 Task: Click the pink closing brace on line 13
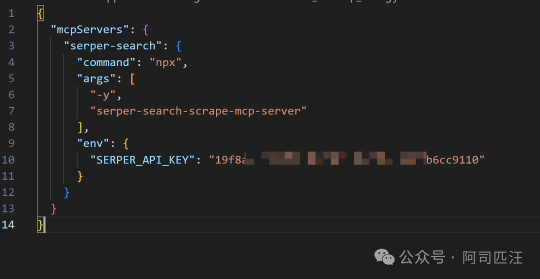pos(53,209)
